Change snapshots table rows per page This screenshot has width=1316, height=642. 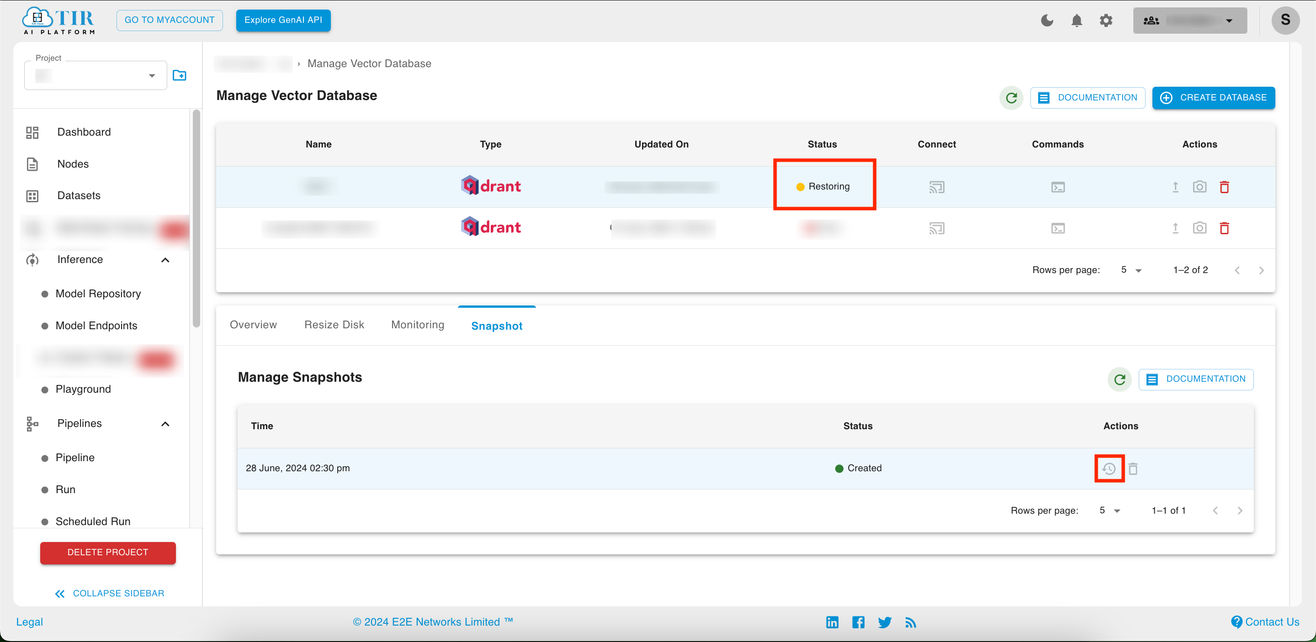[x=1109, y=511]
